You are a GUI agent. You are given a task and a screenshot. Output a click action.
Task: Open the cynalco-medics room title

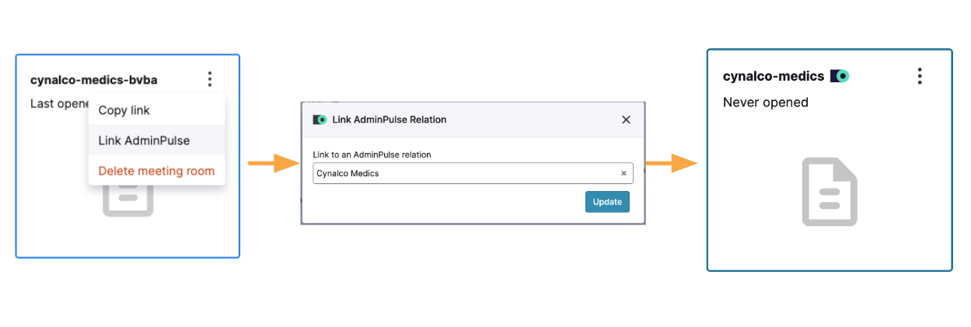pos(774,76)
